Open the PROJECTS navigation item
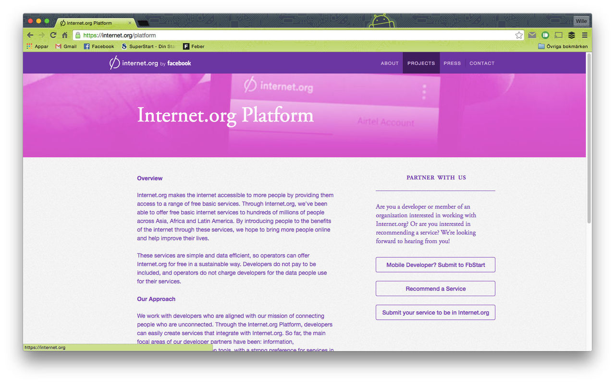Viewport: 615px width, 384px height. [421, 63]
